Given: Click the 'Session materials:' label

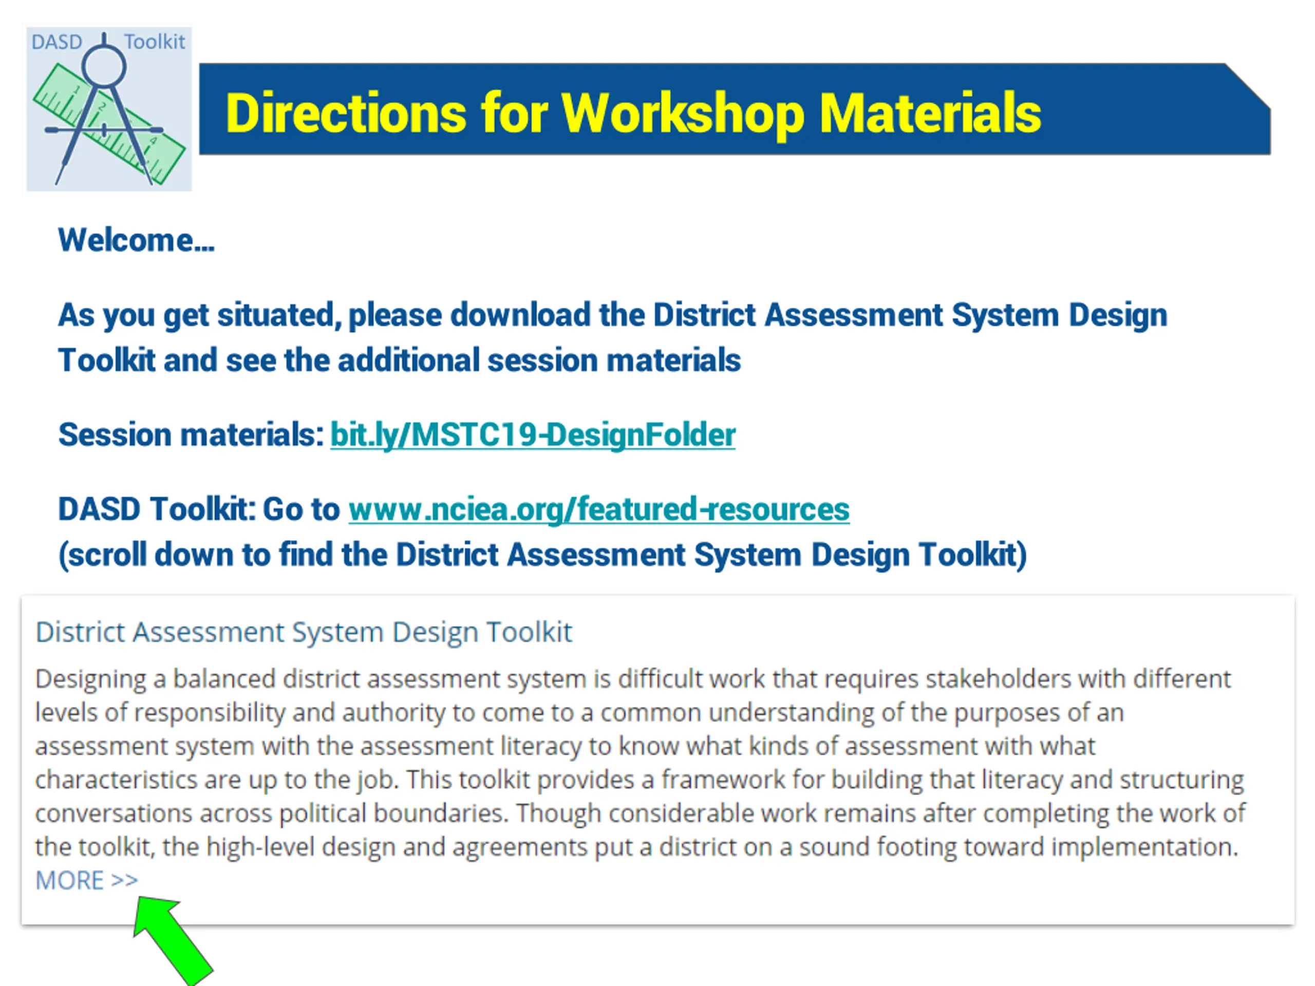Looking at the screenshot, I should (191, 434).
